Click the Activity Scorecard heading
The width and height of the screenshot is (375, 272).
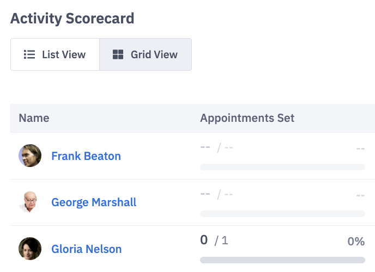72,18
